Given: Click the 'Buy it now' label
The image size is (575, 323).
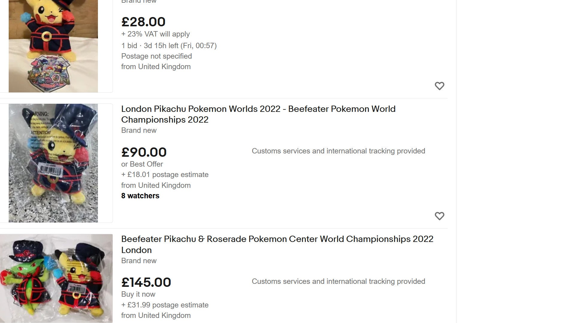Looking at the screenshot, I should coord(138,294).
